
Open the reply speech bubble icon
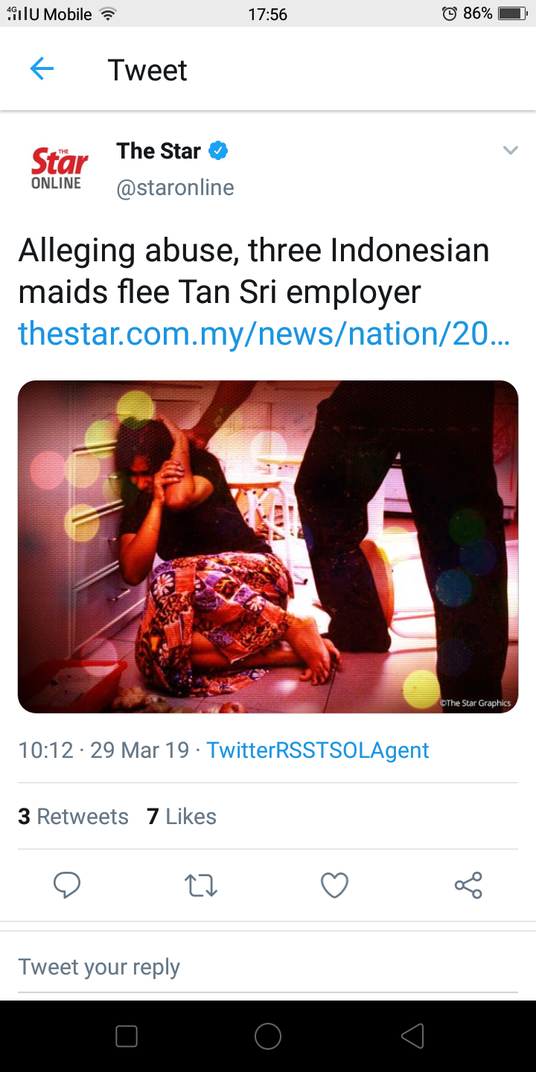click(x=67, y=885)
